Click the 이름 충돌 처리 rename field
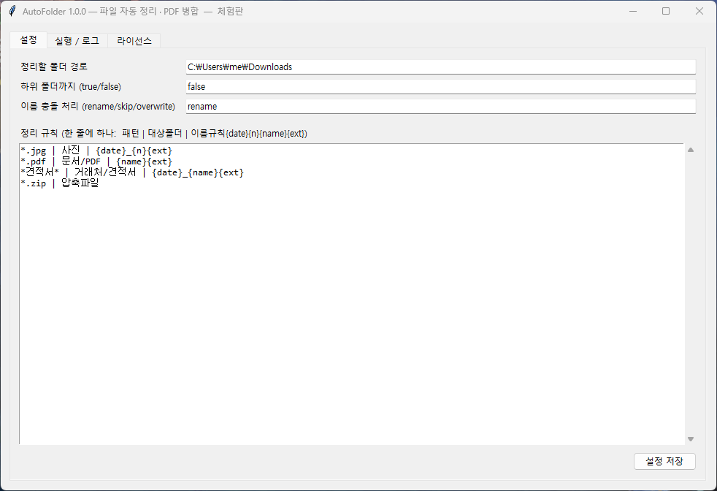This screenshot has height=491, width=717. point(441,106)
